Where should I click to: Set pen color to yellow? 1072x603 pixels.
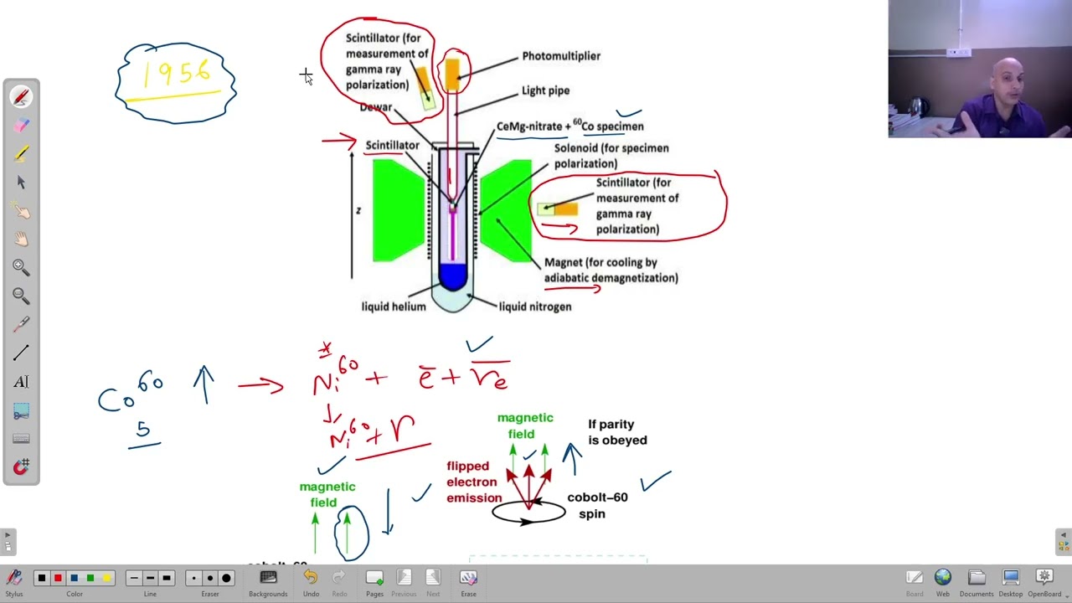click(106, 578)
